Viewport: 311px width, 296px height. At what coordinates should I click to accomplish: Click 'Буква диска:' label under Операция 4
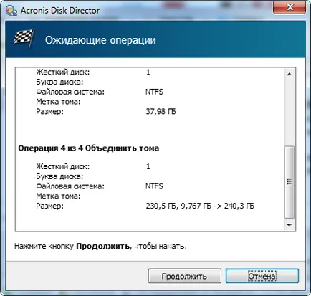tap(59, 176)
